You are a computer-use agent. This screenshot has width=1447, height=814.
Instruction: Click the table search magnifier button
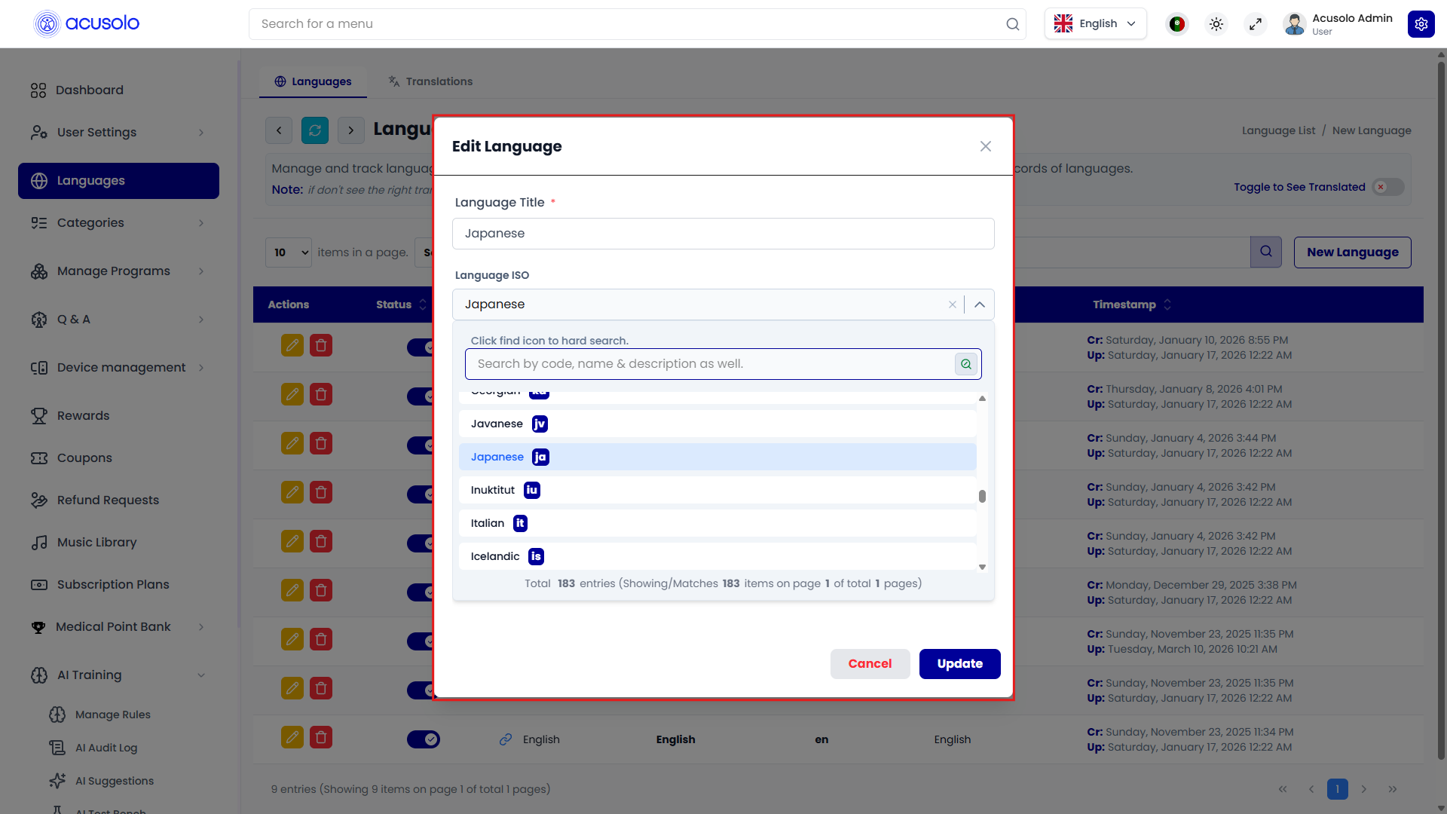1266,252
